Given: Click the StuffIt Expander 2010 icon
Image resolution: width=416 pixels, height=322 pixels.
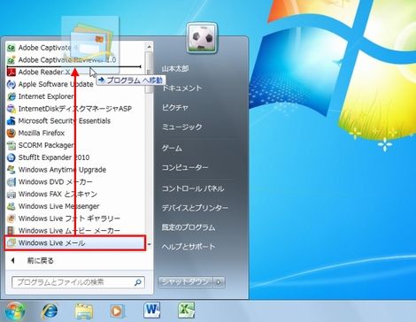Looking at the screenshot, I should click(x=12, y=157).
